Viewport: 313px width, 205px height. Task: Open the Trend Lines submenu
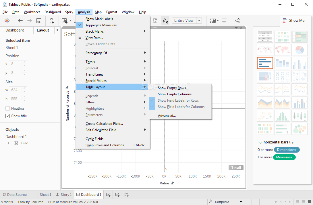[113, 74]
